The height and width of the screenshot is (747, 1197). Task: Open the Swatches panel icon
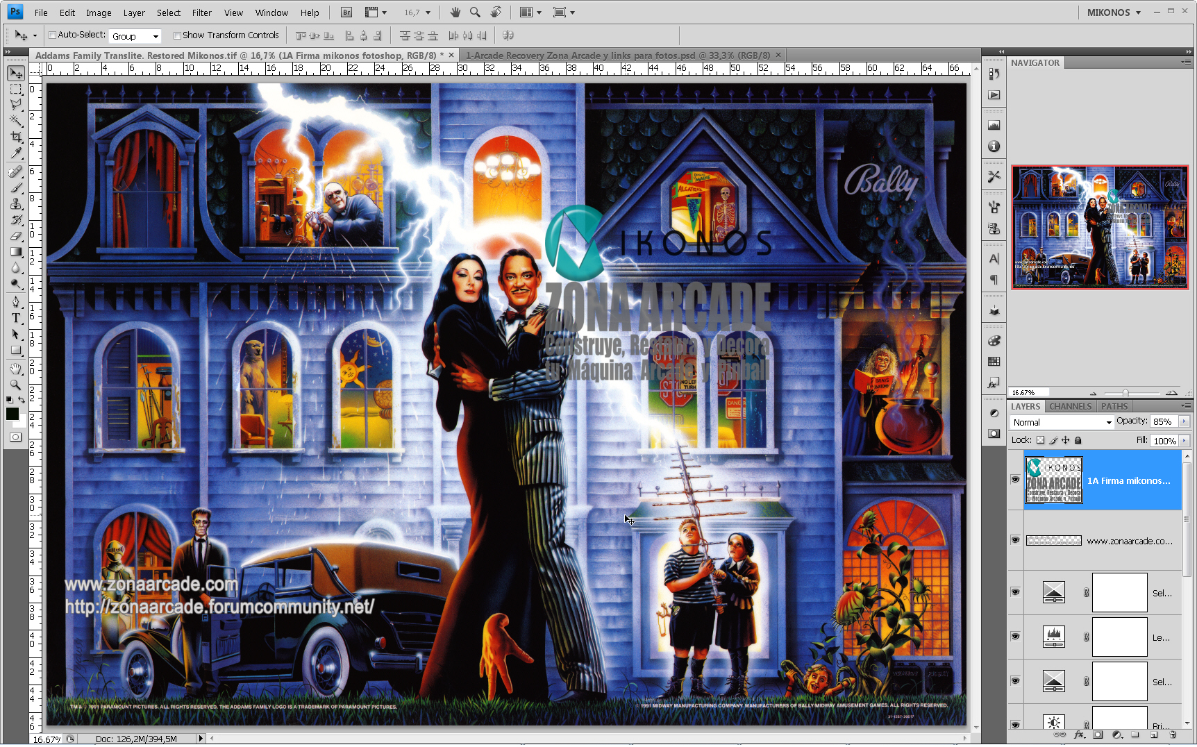tap(994, 362)
